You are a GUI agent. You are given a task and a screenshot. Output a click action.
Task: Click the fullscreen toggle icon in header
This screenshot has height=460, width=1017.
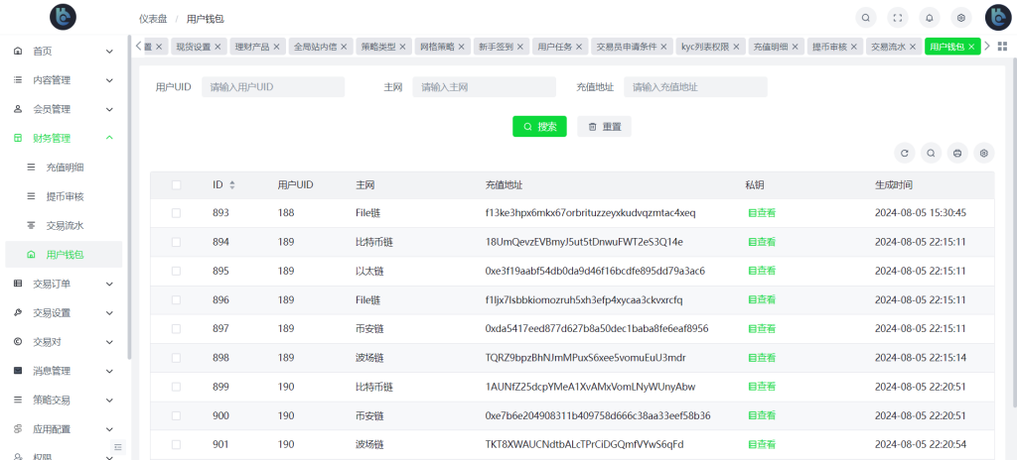(898, 18)
